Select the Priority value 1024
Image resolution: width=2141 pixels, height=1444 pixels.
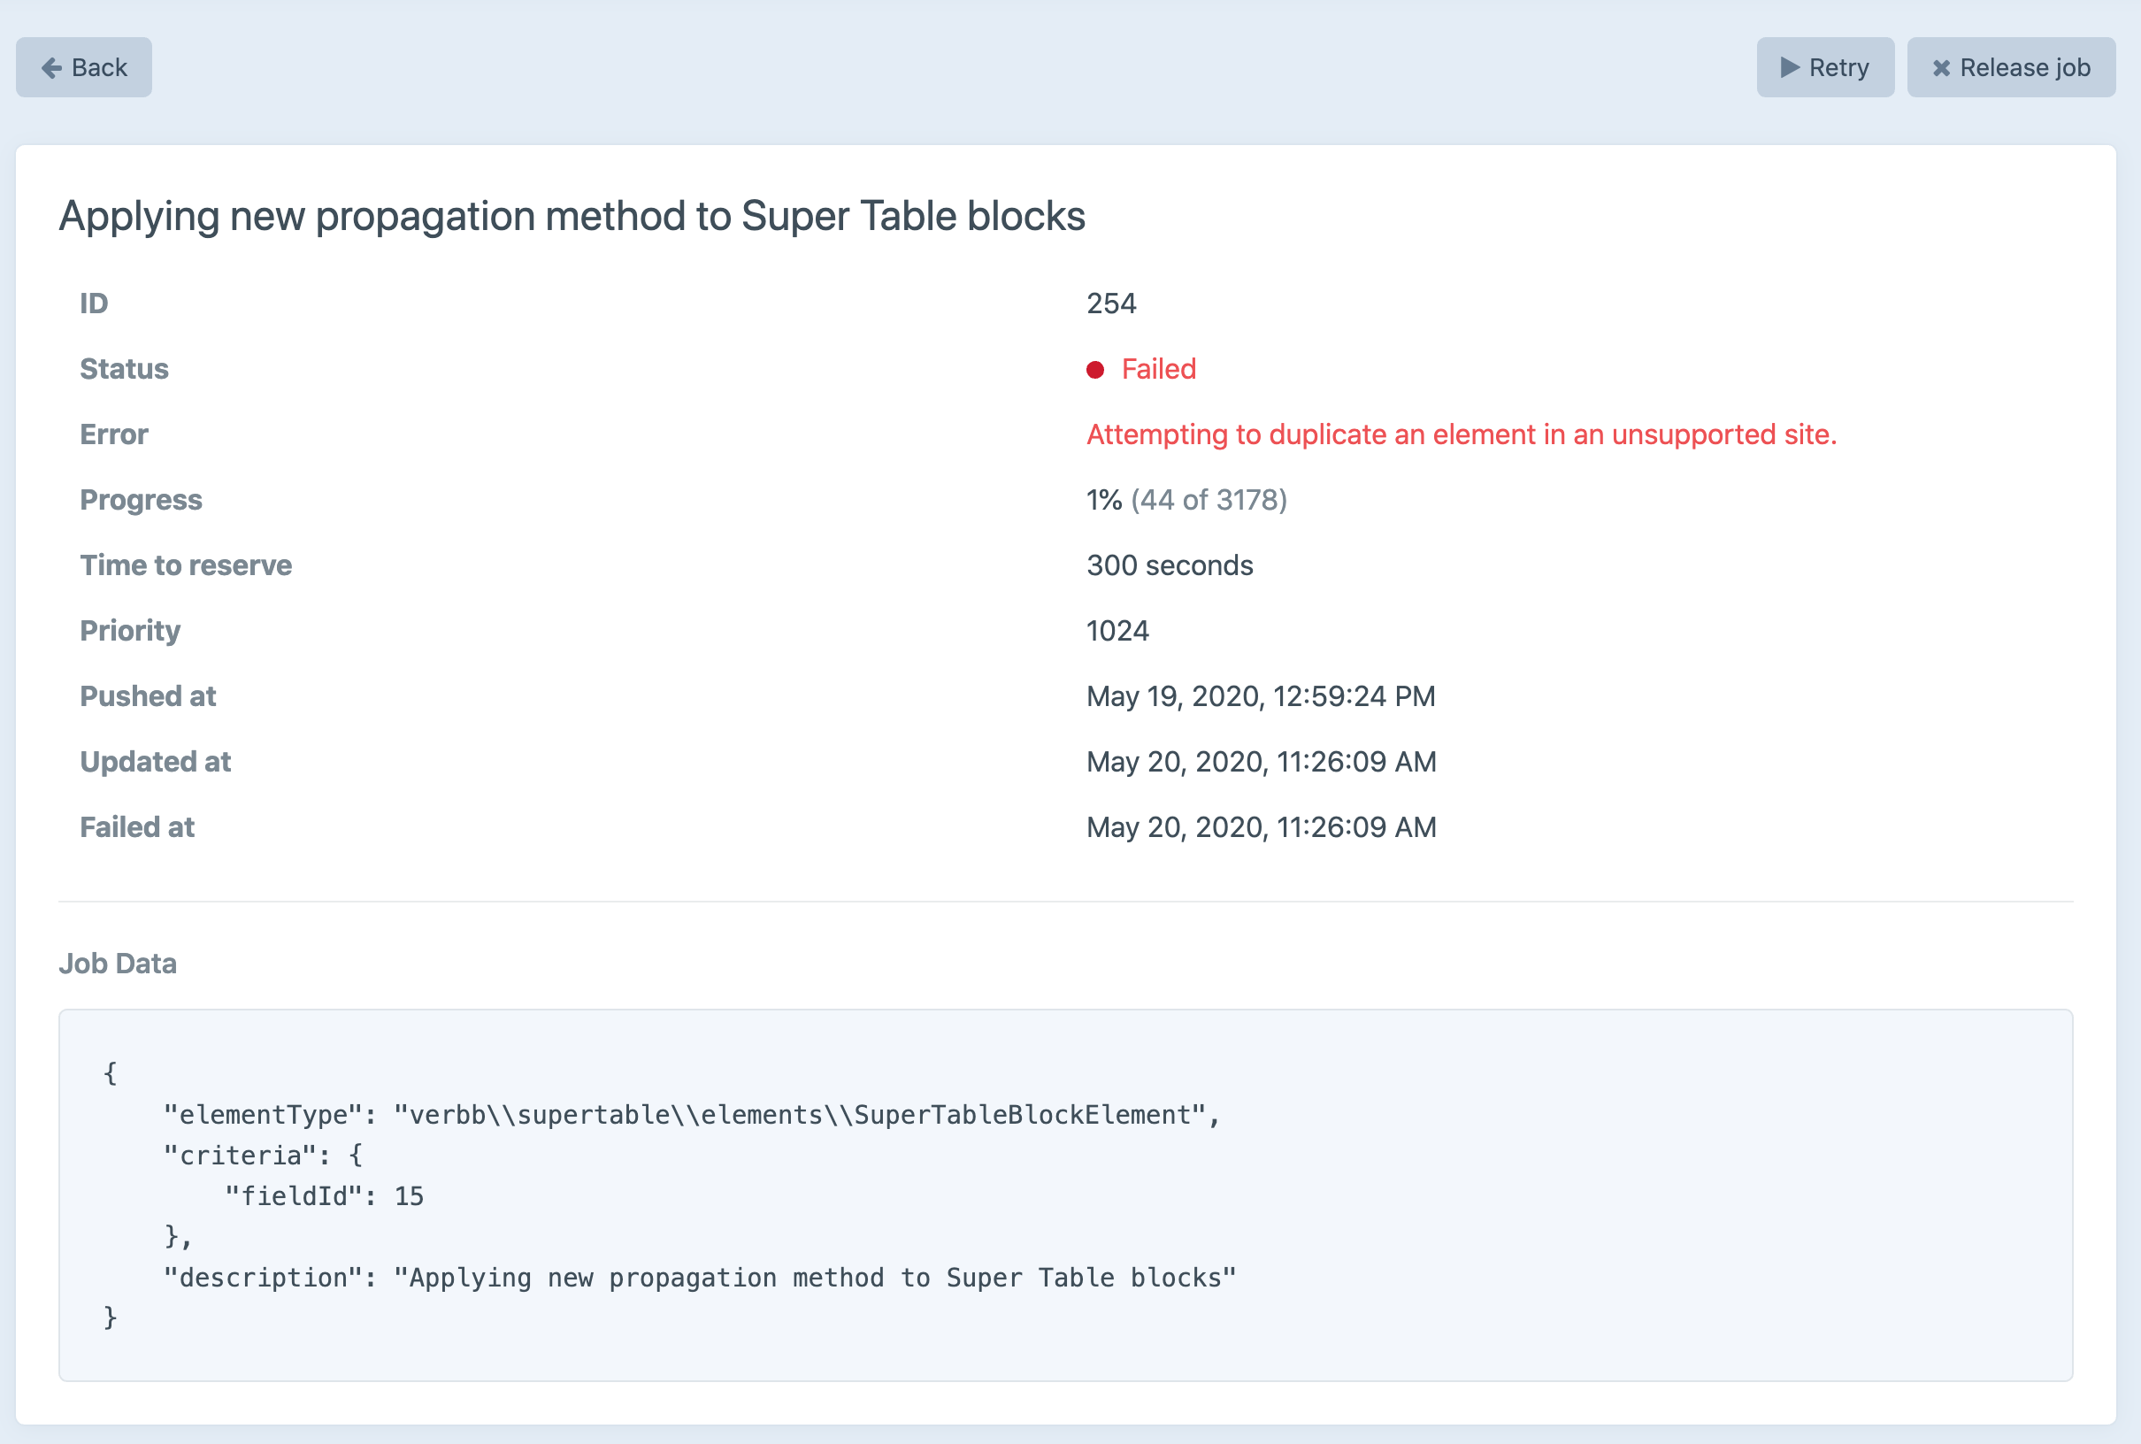[1117, 630]
